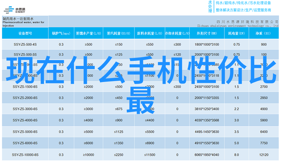Select the 设备型号 column header
Viewport: 281px width, 163px height.
click(x=25, y=33)
